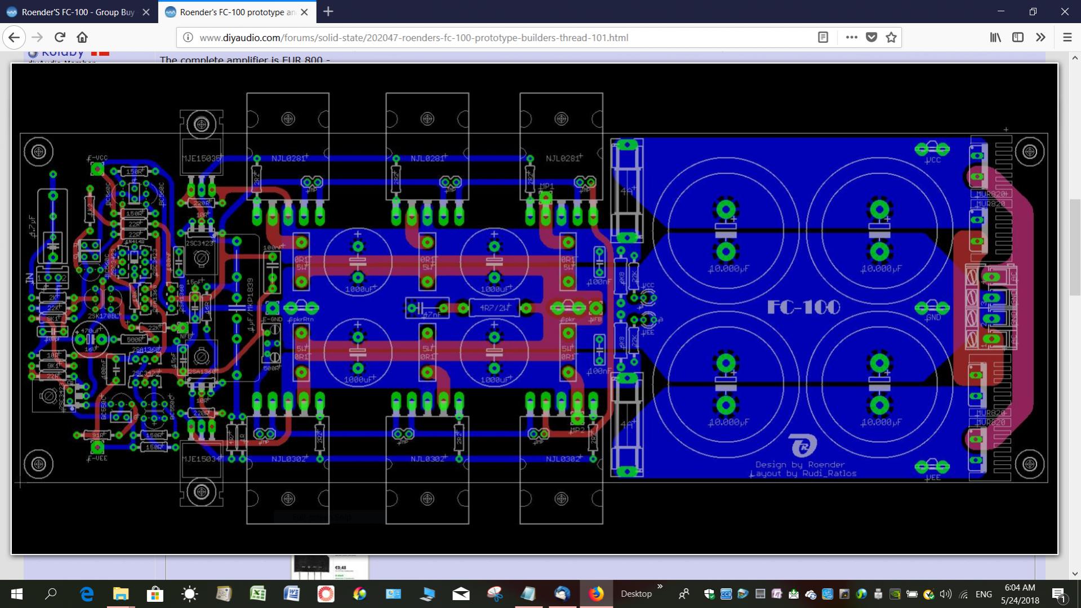
Task: Open the cloud sync tray icon
Action: (x=811, y=594)
